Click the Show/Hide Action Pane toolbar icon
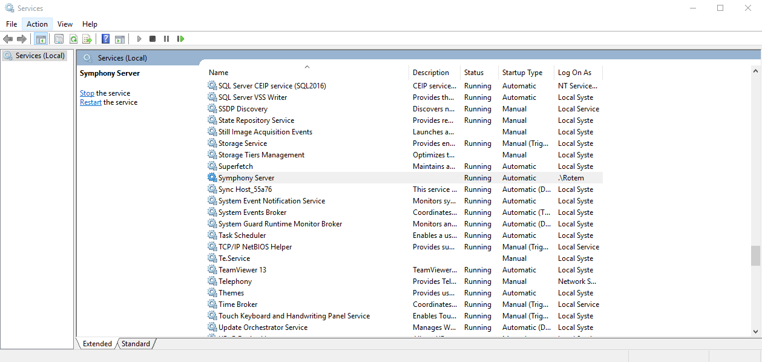Image resolution: width=762 pixels, height=362 pixels. point(120,39)
